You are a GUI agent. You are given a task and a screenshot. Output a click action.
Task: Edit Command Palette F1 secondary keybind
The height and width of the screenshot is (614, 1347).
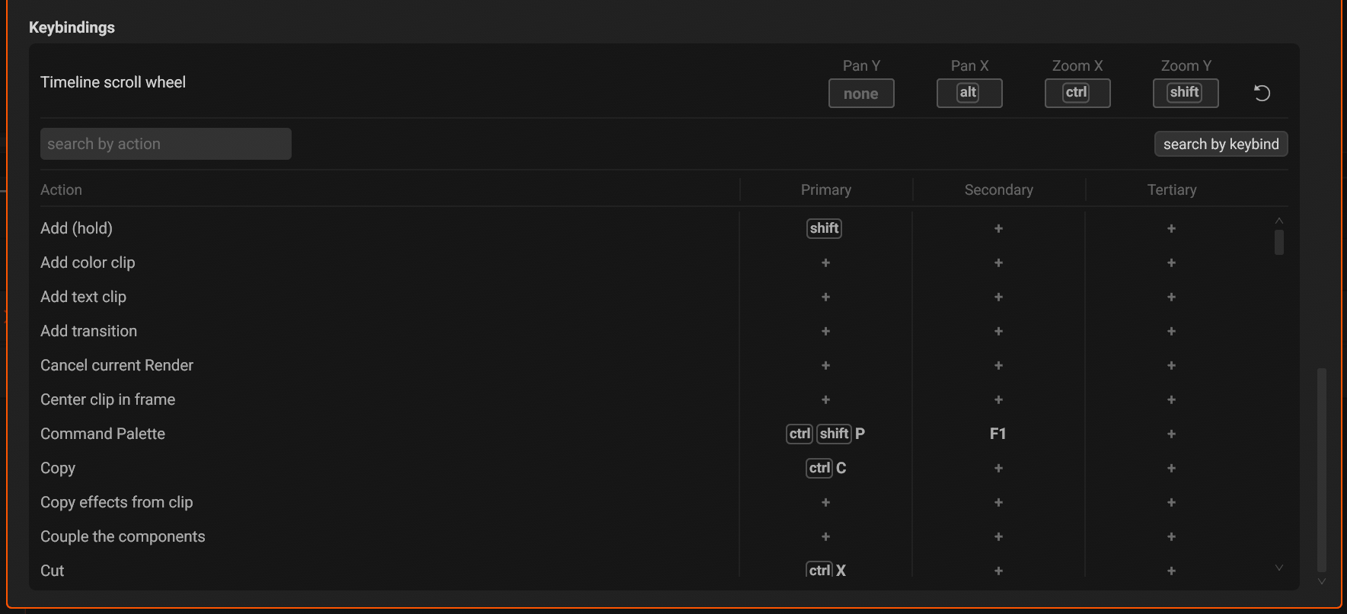click(998, 434)
